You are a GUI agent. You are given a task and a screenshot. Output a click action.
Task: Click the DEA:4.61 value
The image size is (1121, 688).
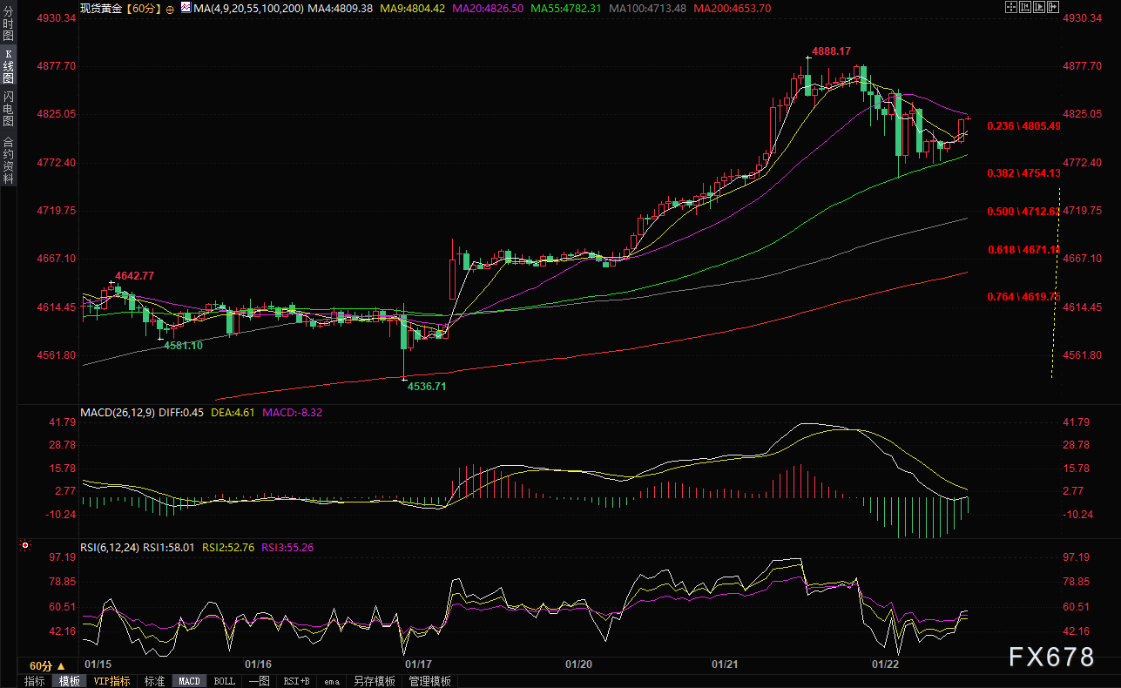233,412
